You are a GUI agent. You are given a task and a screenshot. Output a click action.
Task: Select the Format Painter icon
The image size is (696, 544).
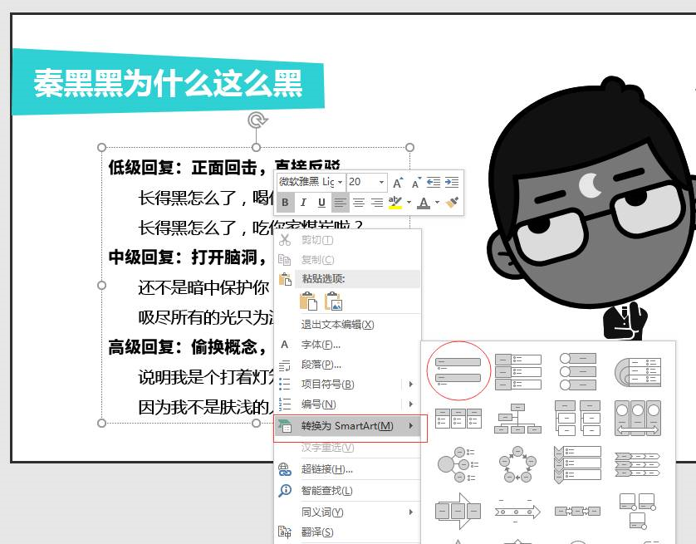pos(453,202)
